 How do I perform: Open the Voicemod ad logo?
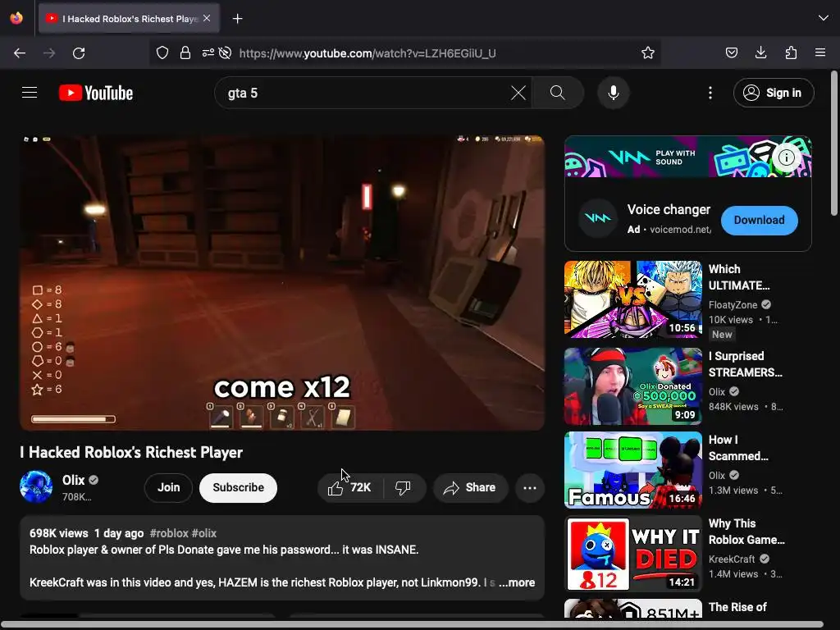tap(598, 218)
